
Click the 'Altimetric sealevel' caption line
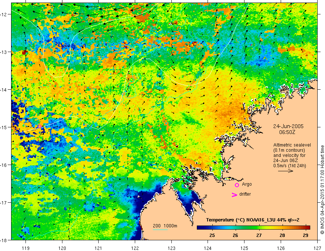click(292, 145)
